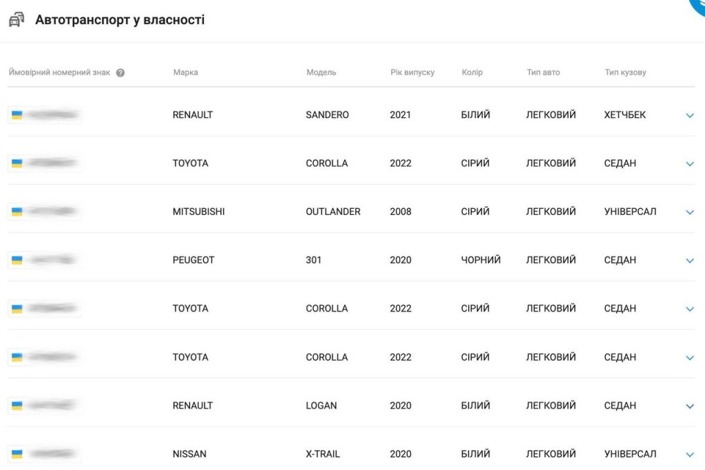Click the flag icon in MITSUBISHI OUTLANDER row
Image resolution: width=705 pixels, height=470 pixels.
[17, 212]
